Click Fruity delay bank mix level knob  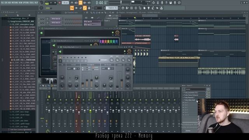coord(129,51)
